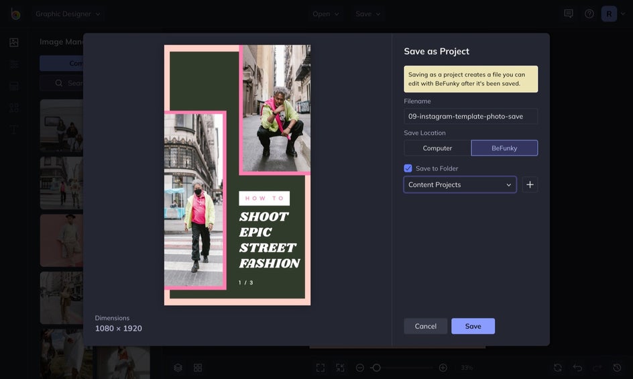Open the help question mark icon

589,13
